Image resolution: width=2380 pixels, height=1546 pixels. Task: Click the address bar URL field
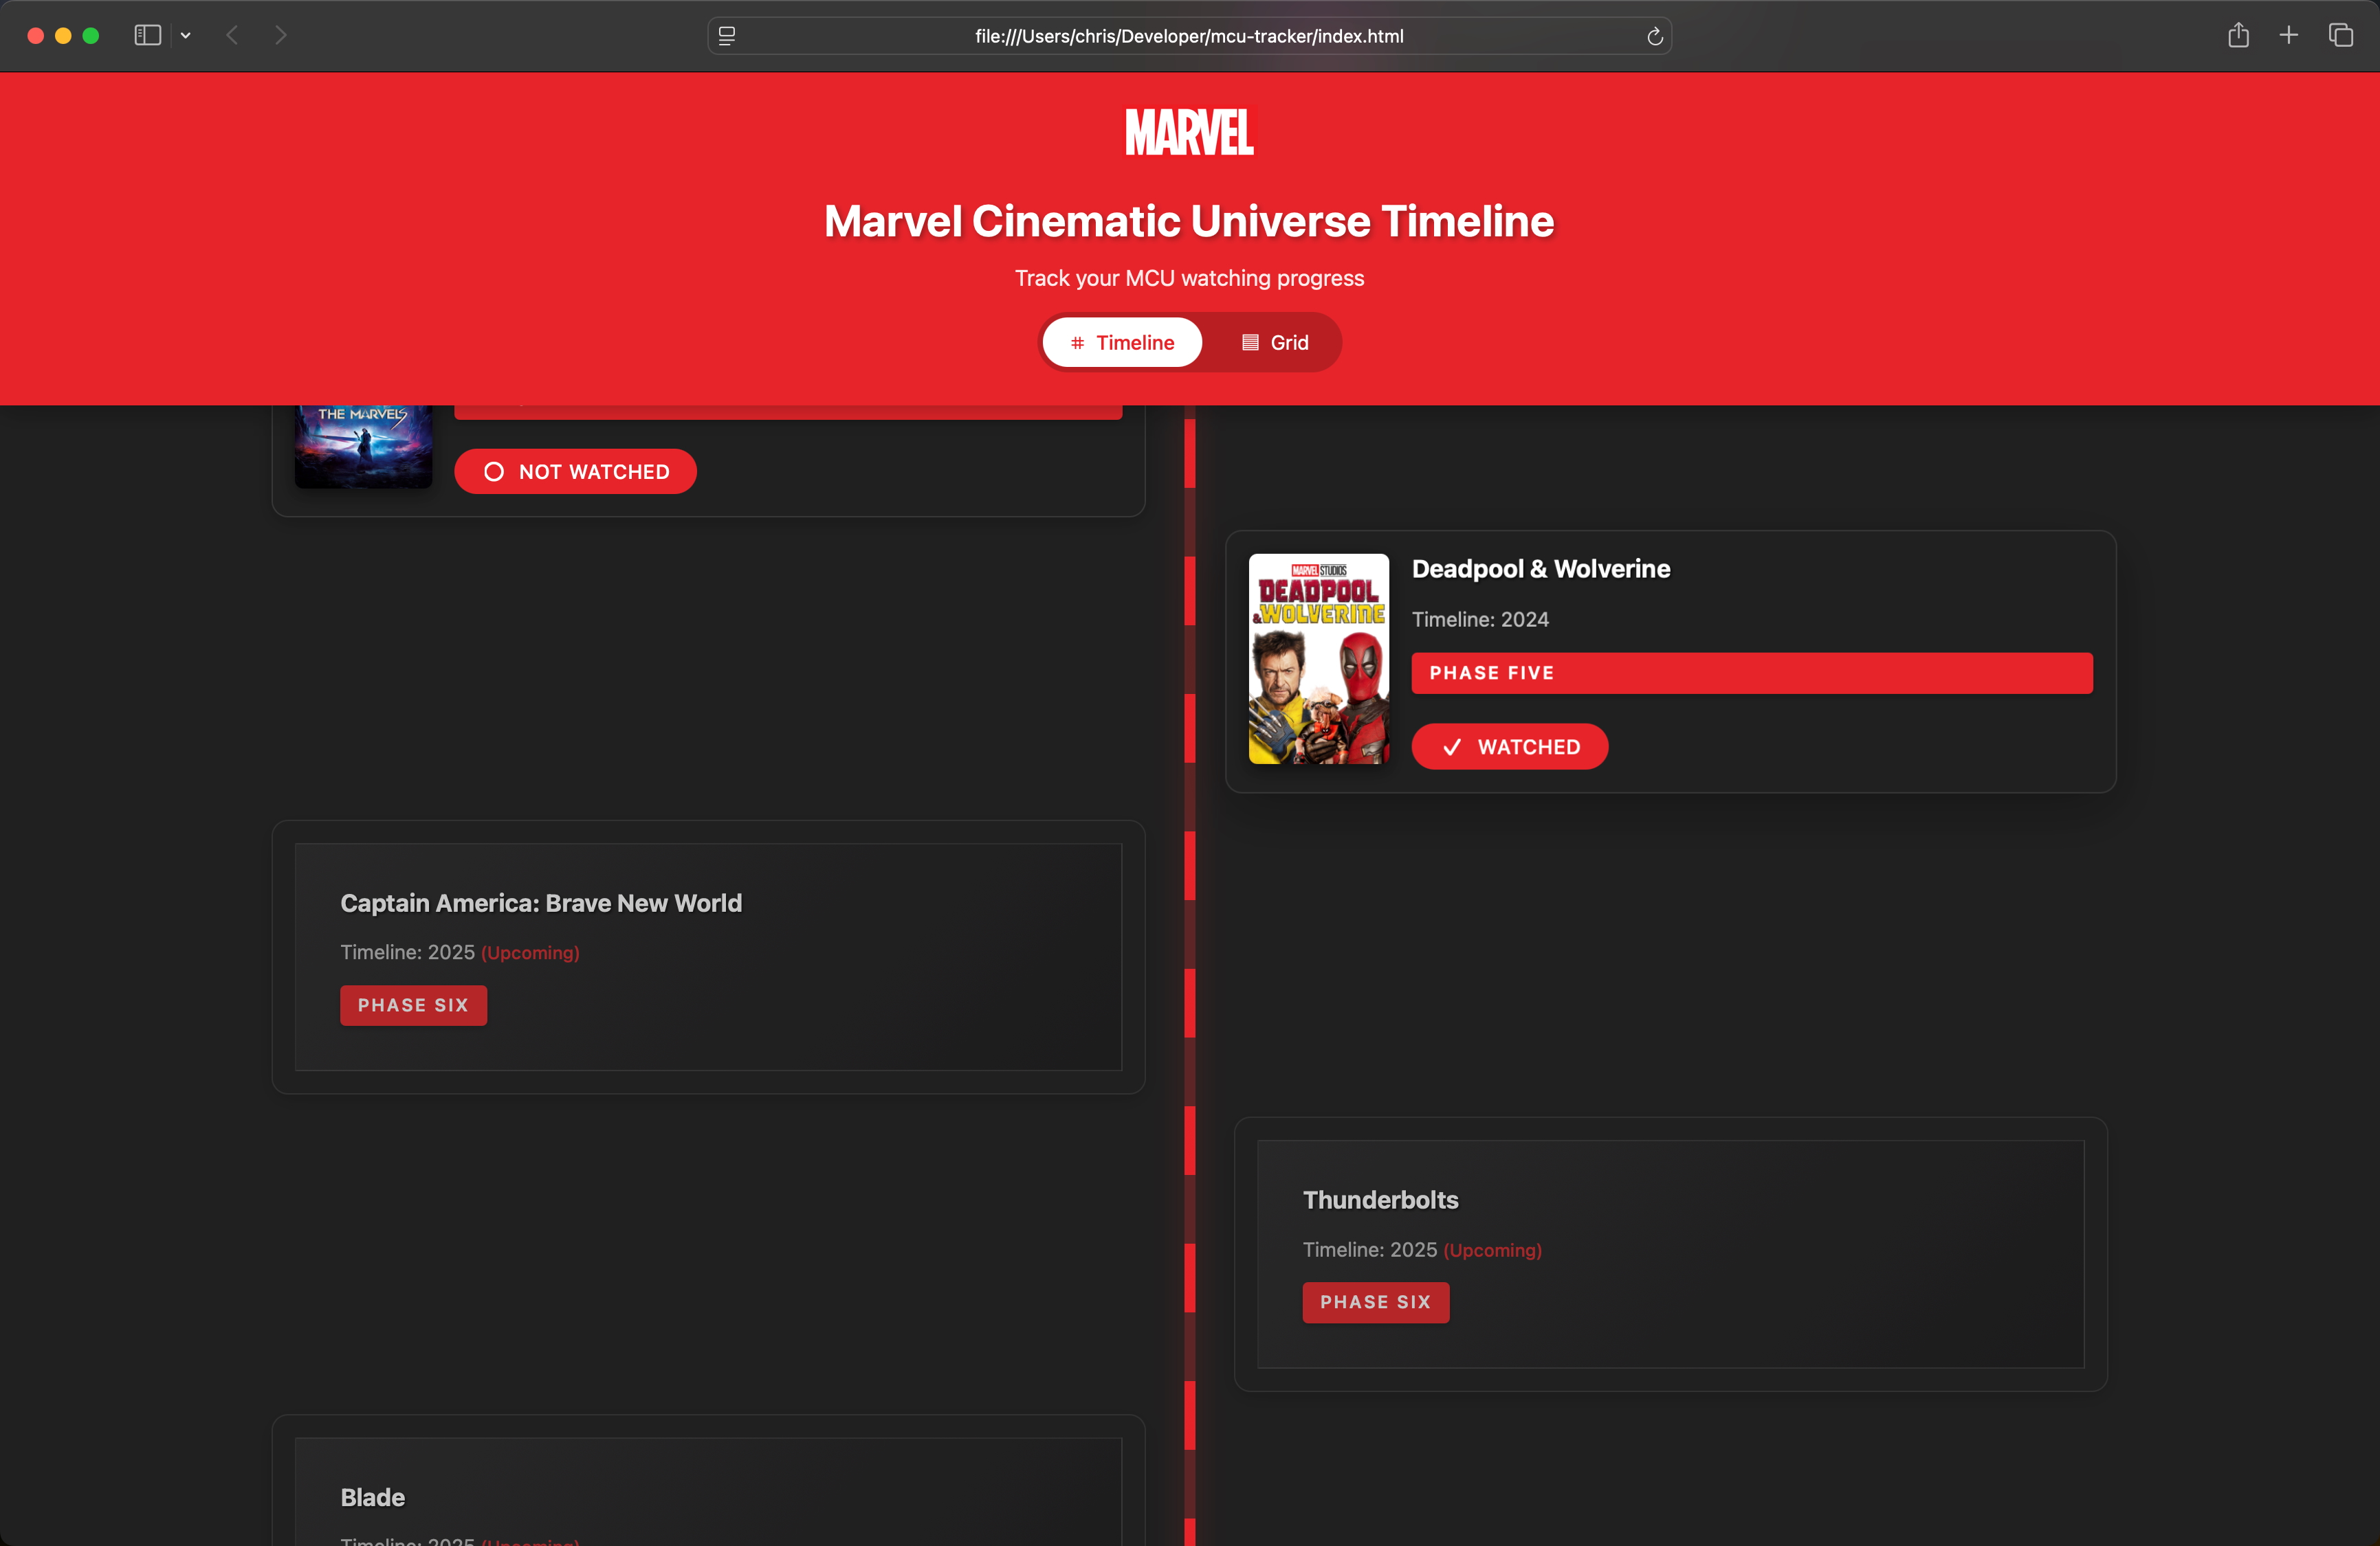(x=1189, y=37)
